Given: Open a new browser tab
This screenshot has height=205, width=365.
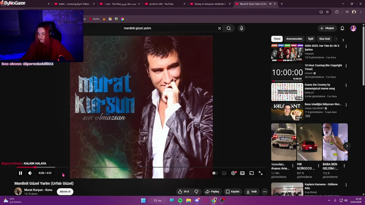Looking at the screenshot, I should click(282, 4).
